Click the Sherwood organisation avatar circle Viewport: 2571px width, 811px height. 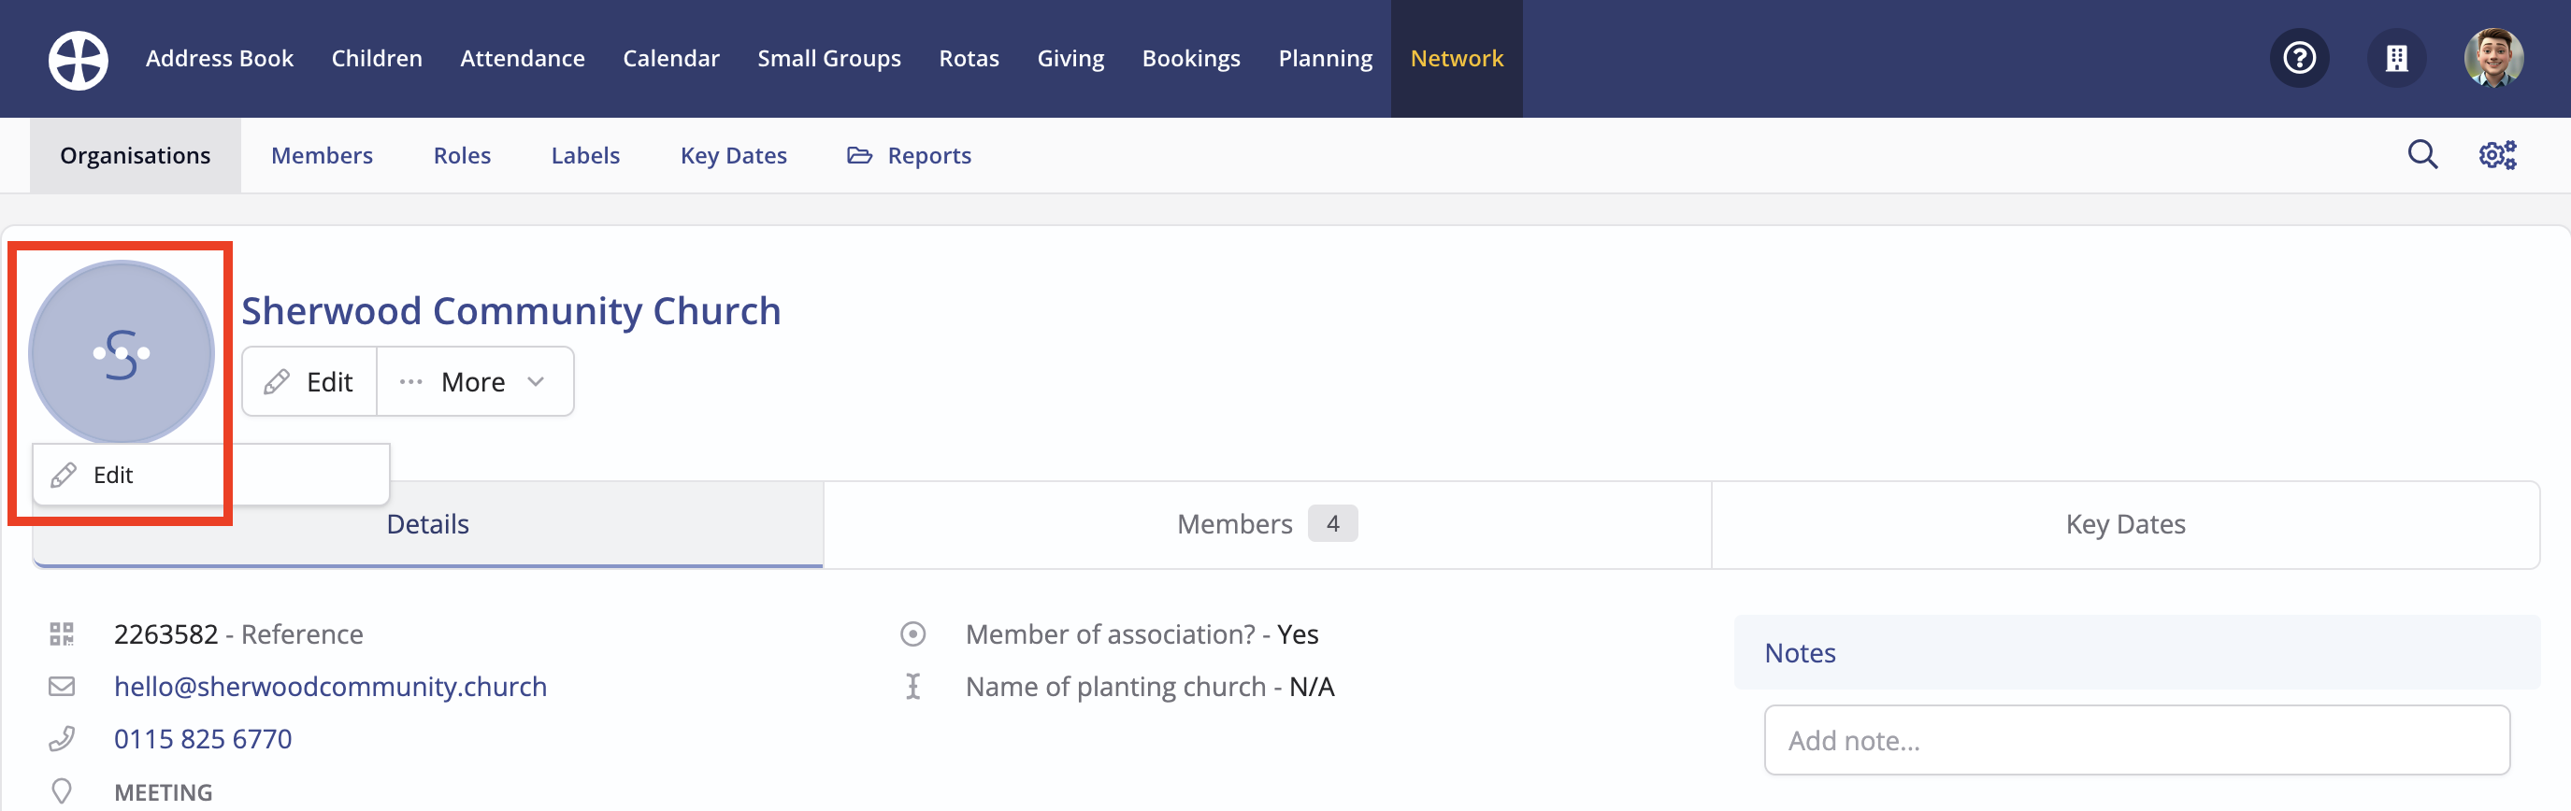[122, 352]
